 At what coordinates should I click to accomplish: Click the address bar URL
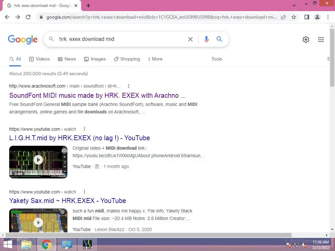coord(161,17)
